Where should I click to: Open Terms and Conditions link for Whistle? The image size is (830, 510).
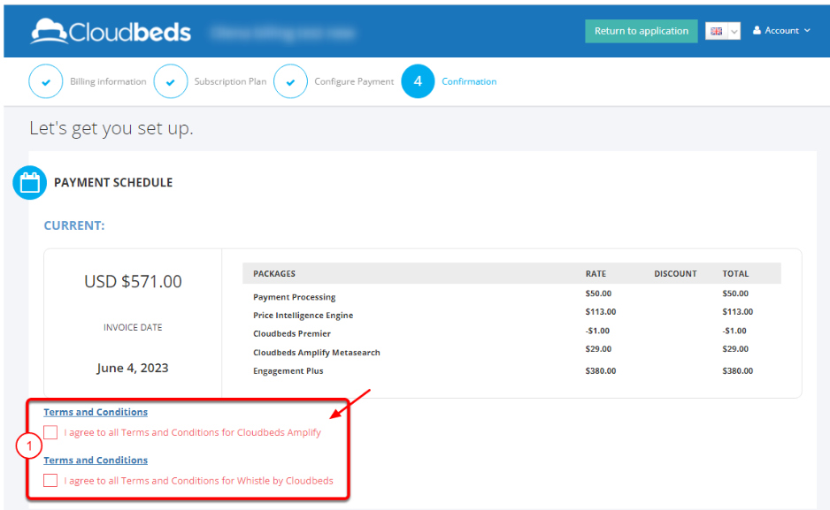96,460
